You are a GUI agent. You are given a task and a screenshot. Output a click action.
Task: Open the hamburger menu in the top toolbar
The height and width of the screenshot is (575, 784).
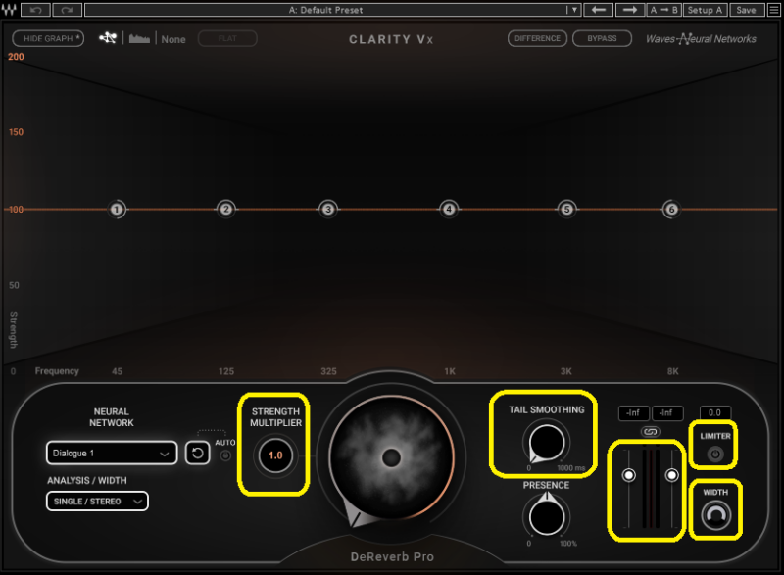pos(773,10)
